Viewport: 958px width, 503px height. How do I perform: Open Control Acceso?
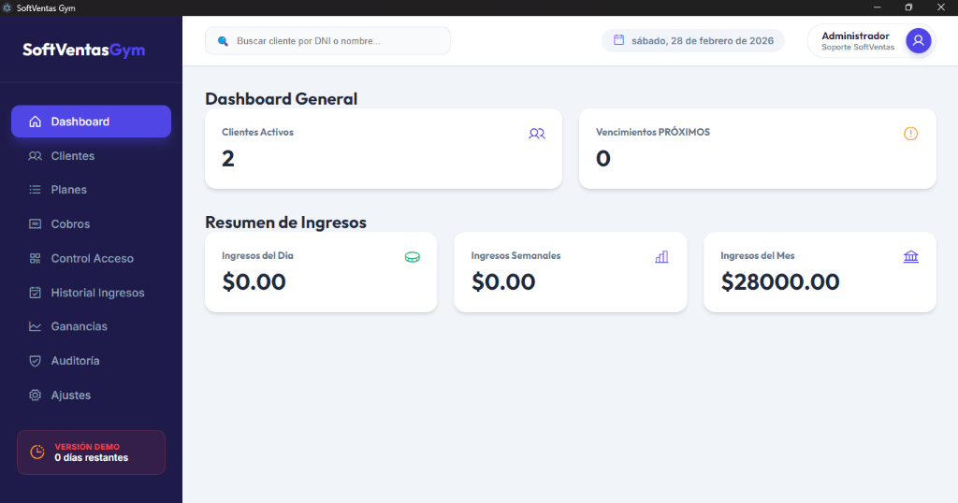pyautogui.click(x=91, y=258)
